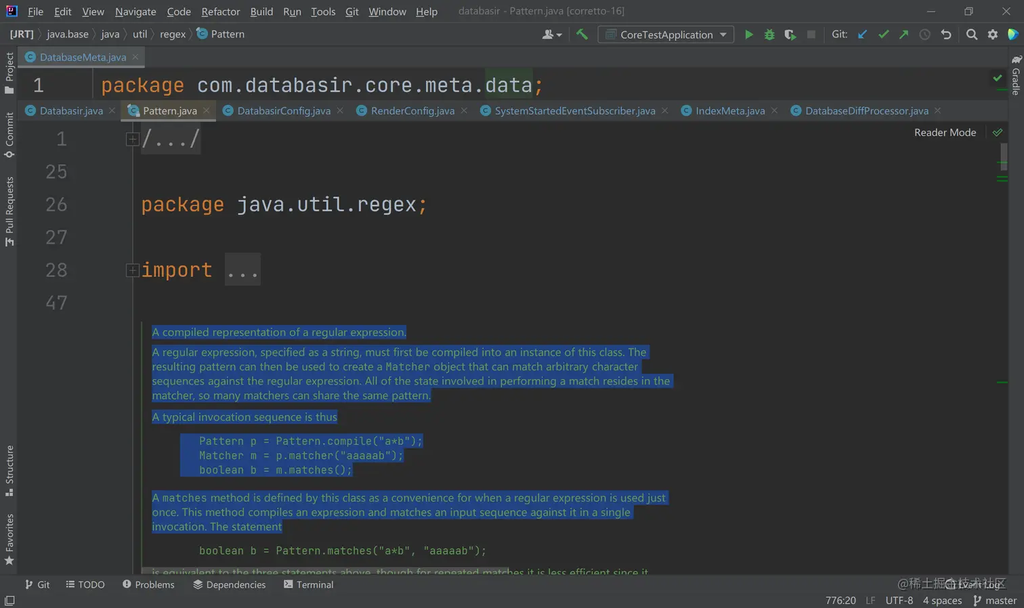Click the java.base breadcrumb

click(68, 35)
